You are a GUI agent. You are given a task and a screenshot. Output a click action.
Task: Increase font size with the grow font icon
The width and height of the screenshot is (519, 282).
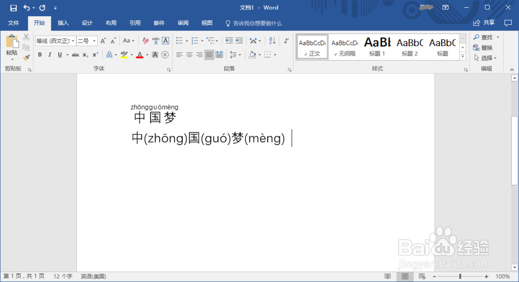[x=103, y=40]
